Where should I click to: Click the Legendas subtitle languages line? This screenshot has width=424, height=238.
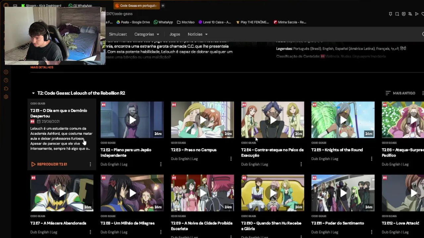[x=341, y=49]
